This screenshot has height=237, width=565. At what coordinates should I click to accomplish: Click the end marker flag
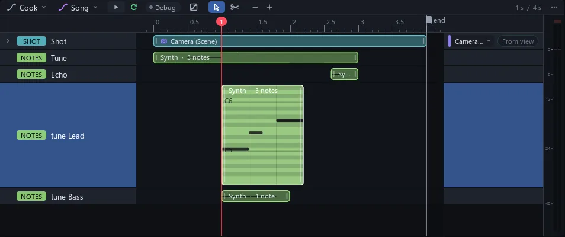tap(429, 20)
